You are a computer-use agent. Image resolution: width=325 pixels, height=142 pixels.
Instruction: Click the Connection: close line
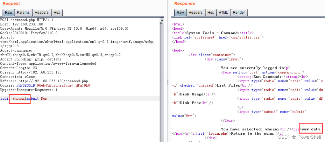click(x=17, y=77)
